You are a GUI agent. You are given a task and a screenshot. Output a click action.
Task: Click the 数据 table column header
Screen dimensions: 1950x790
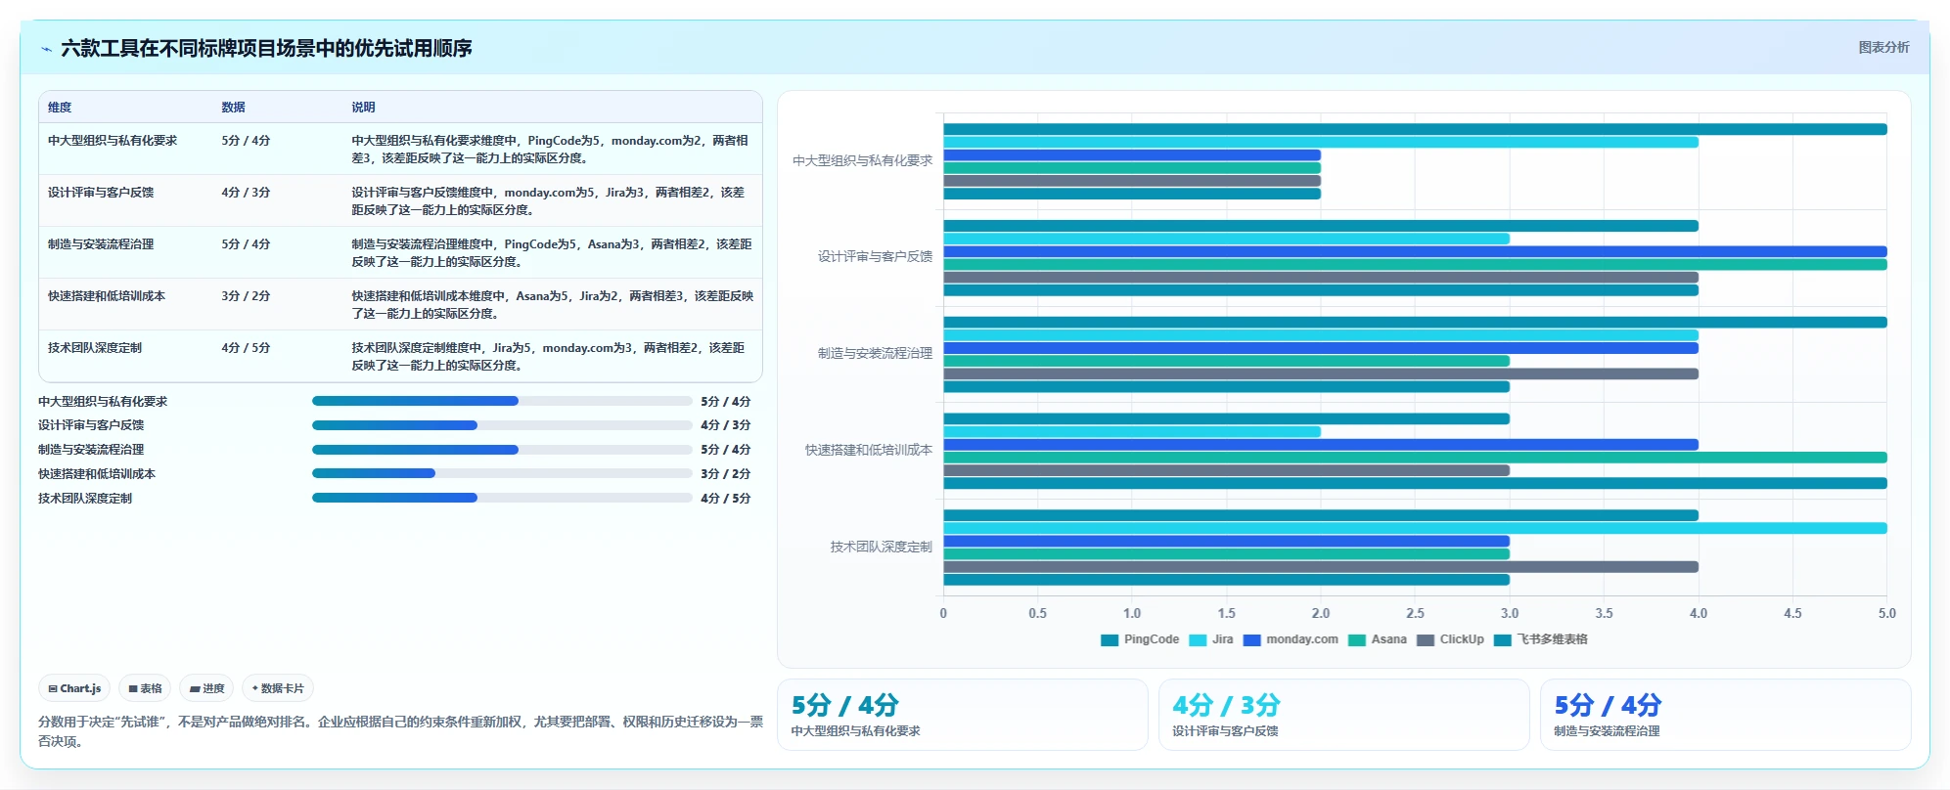pos(233,108)
